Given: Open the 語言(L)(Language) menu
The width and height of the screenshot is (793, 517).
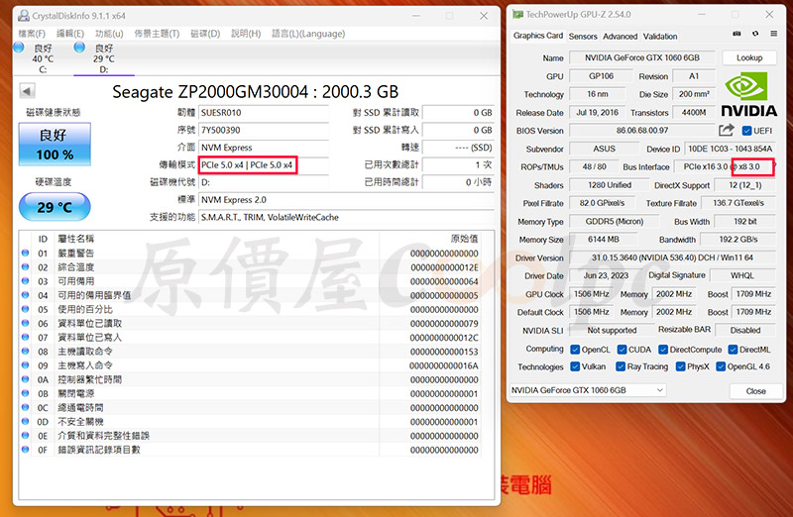Looking at the screenshot, I should tap(308, 34).
